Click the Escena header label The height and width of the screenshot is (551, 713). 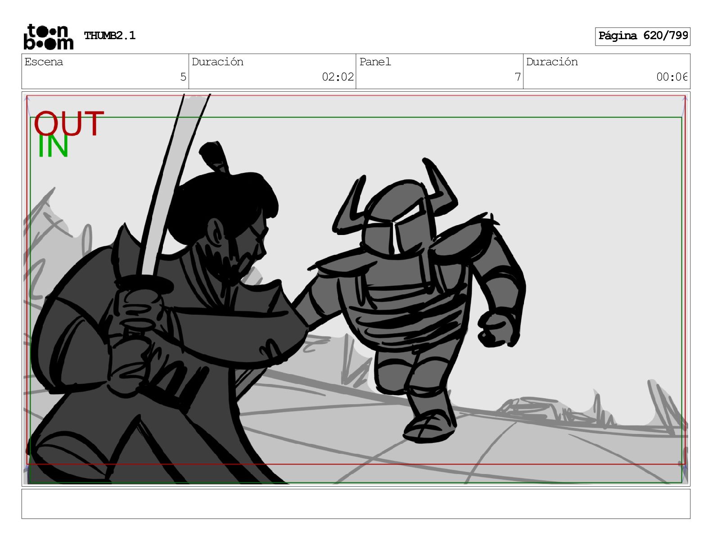44,62
